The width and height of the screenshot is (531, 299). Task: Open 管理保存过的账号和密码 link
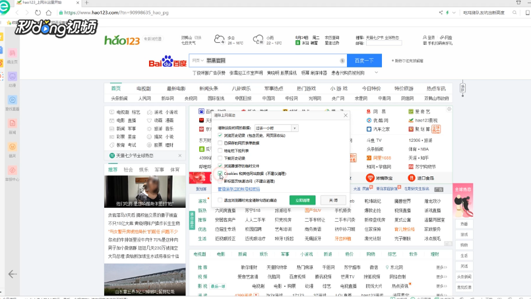pos(239,189)
